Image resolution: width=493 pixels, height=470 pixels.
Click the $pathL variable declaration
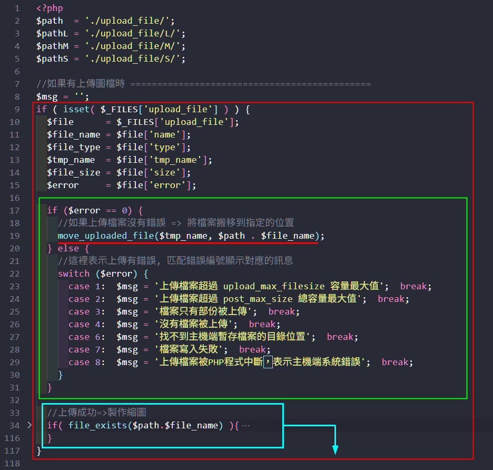click(52, 34)
